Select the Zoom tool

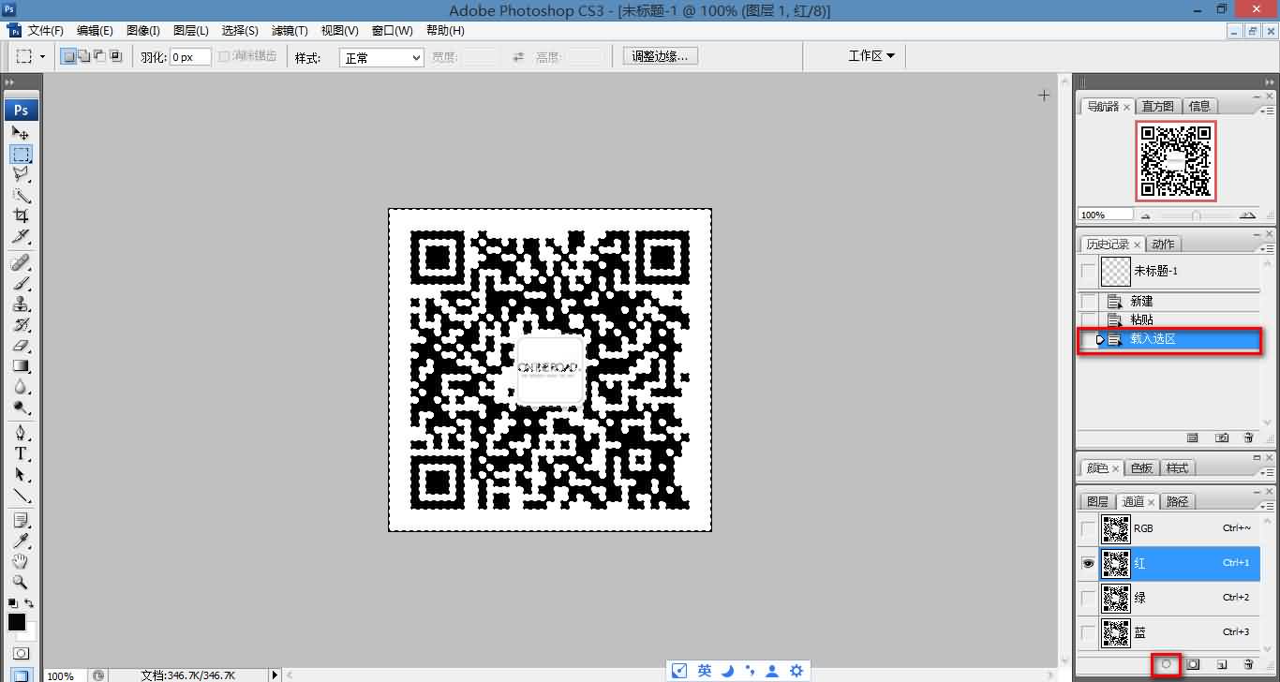(22, 582)
